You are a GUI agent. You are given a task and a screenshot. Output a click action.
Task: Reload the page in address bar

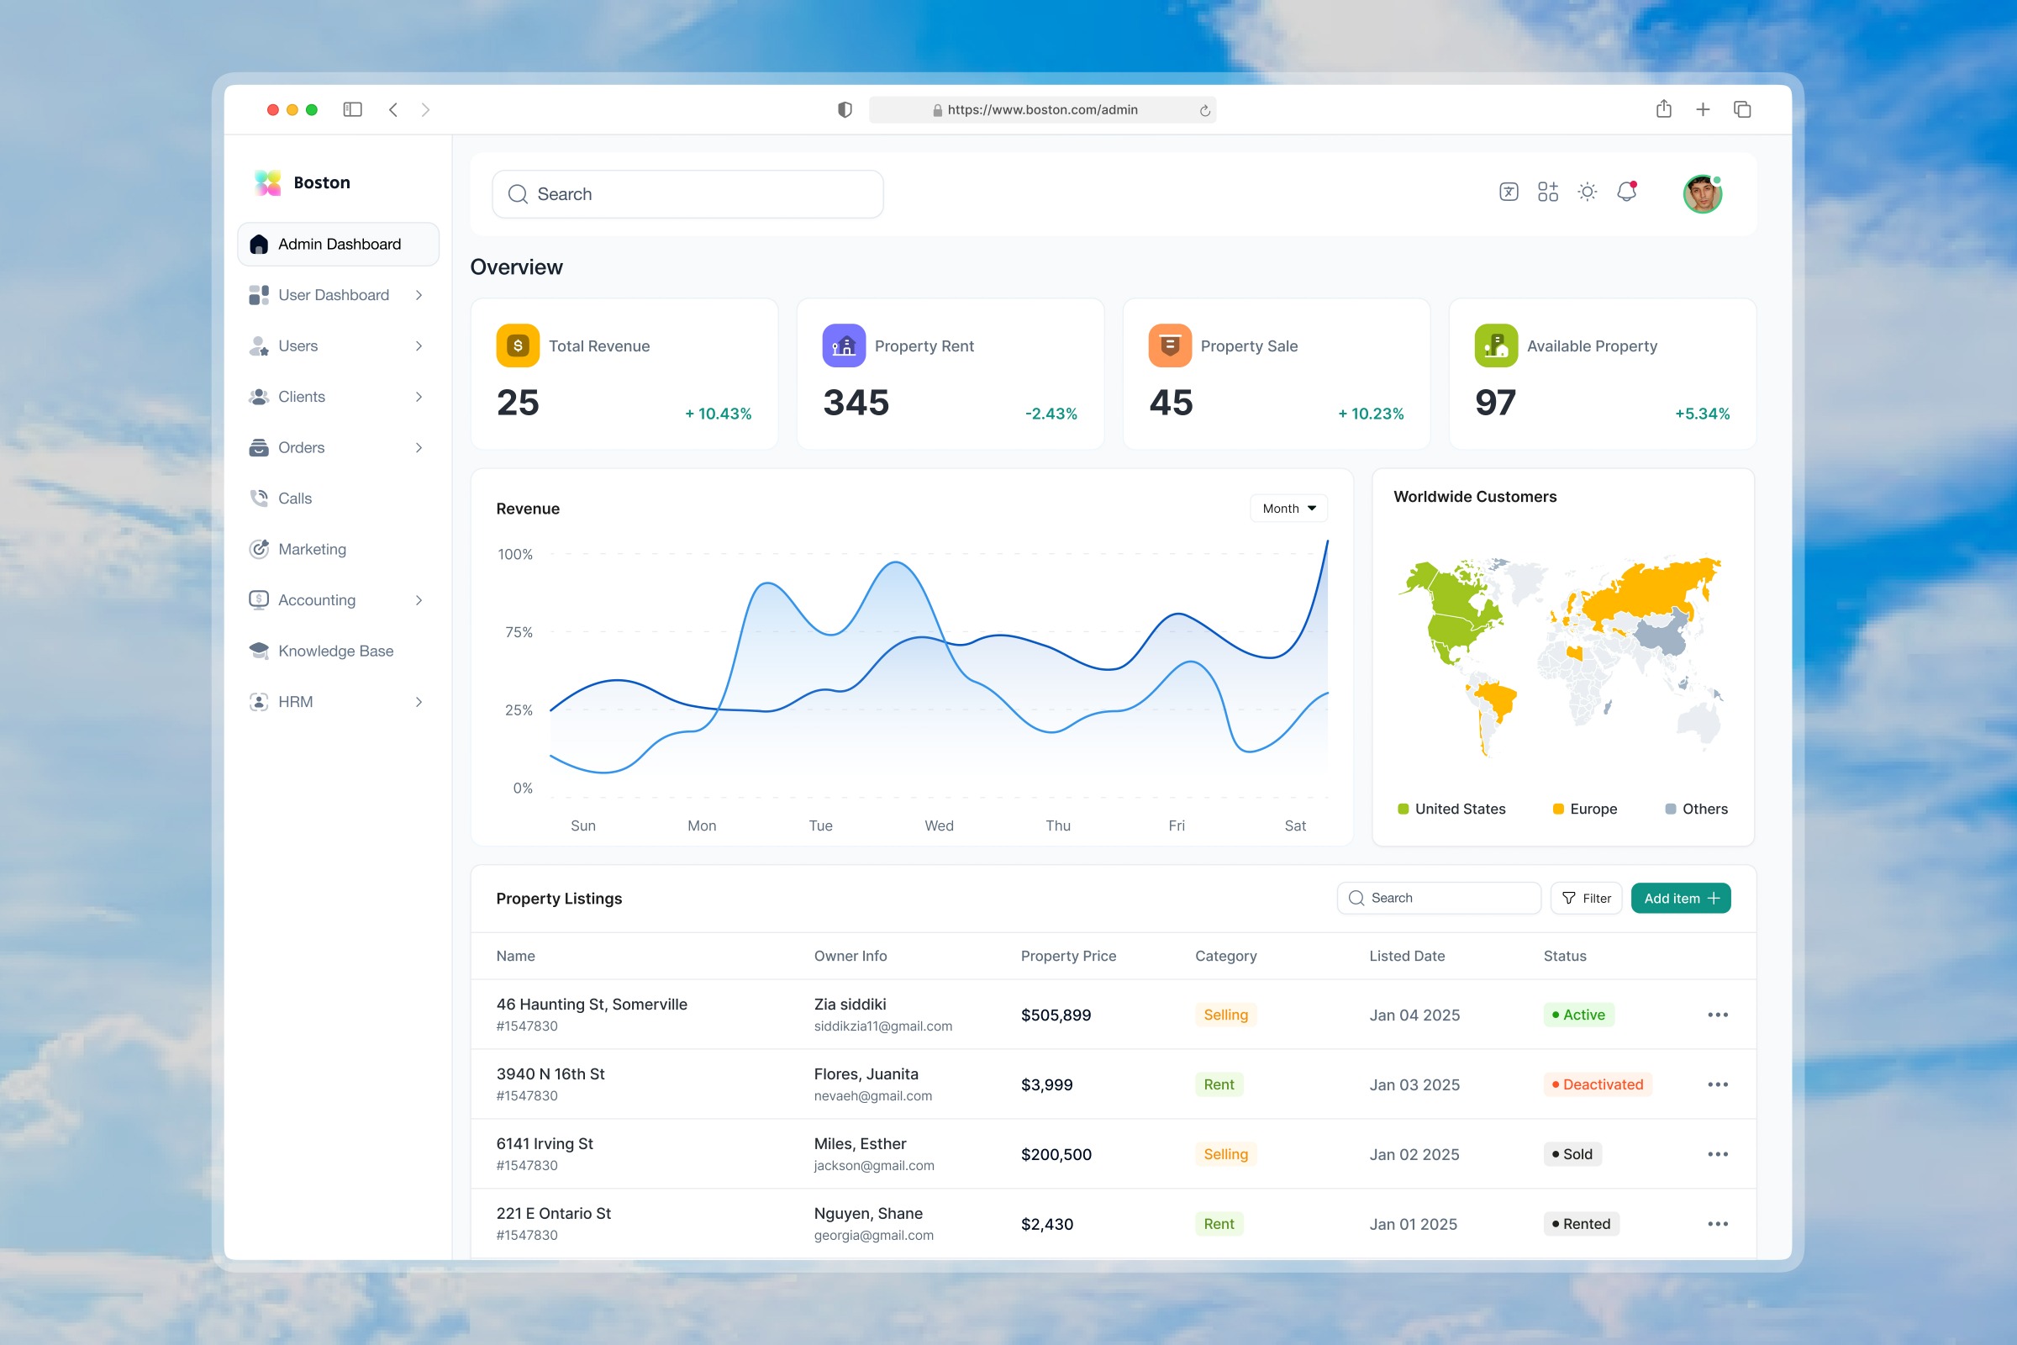click(x=1204, y=111)
